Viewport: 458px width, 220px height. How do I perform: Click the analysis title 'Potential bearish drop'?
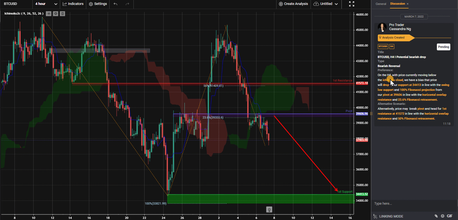(411, 57)
